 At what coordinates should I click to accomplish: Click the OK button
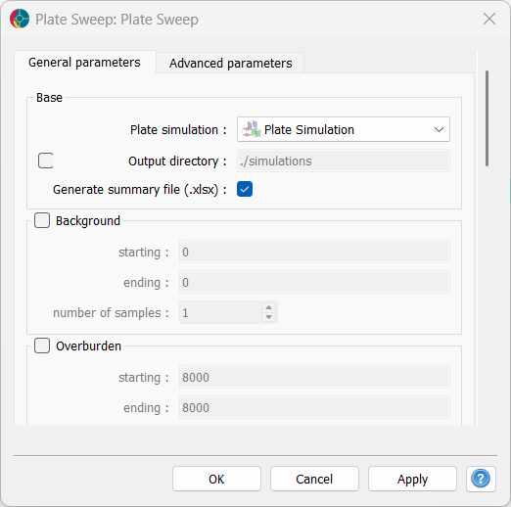[x=216, y=479]
